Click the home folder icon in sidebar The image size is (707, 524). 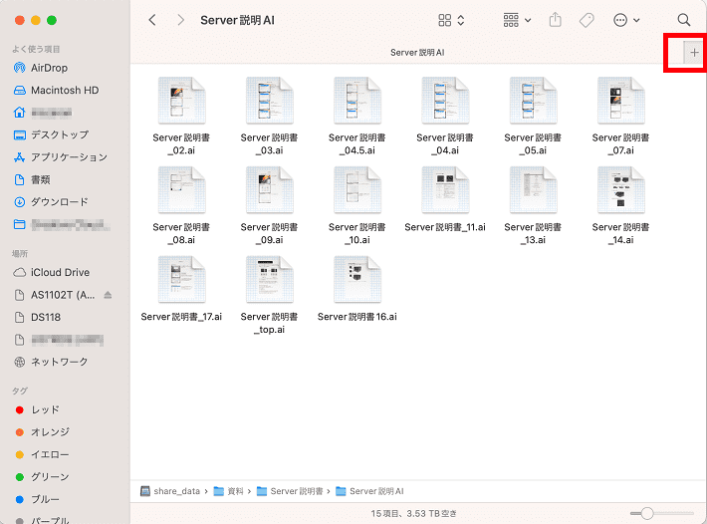click(19, 113)
